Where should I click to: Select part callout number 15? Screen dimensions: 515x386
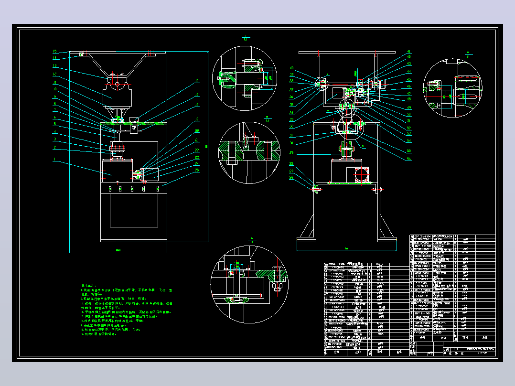point(55,51)
